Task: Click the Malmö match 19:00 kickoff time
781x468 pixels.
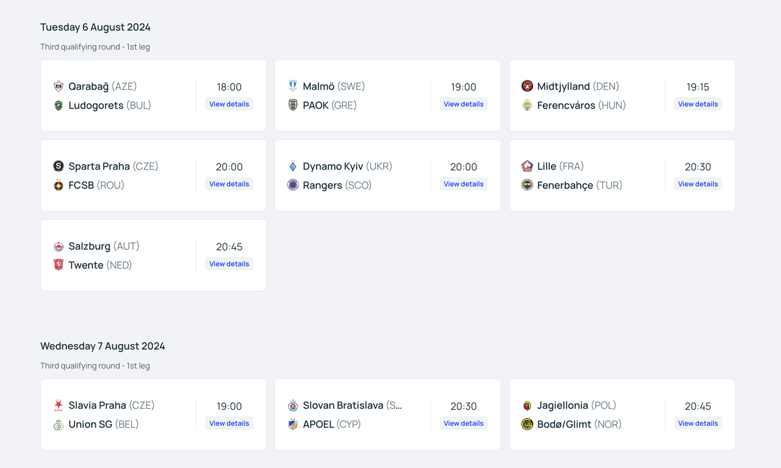Action: point(464,87)
